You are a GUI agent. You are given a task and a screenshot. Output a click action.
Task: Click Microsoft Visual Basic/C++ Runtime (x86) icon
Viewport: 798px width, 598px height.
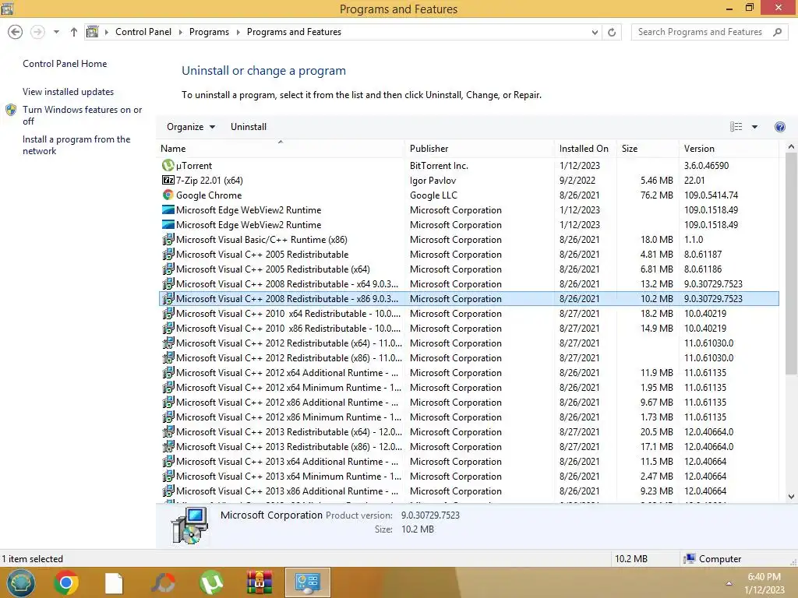tap(168, 239)
